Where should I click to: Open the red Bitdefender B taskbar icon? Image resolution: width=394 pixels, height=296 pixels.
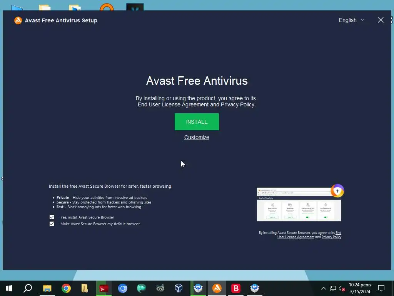tap(236, 288)
